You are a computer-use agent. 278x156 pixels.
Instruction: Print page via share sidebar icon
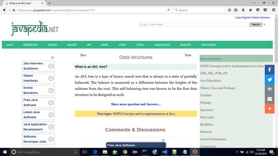pyautogui.click(x=269, y=89)
